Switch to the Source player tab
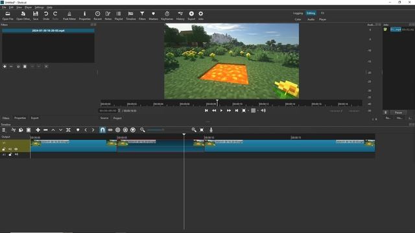This screenshot has height=233, width=415. tap(104, 118)
